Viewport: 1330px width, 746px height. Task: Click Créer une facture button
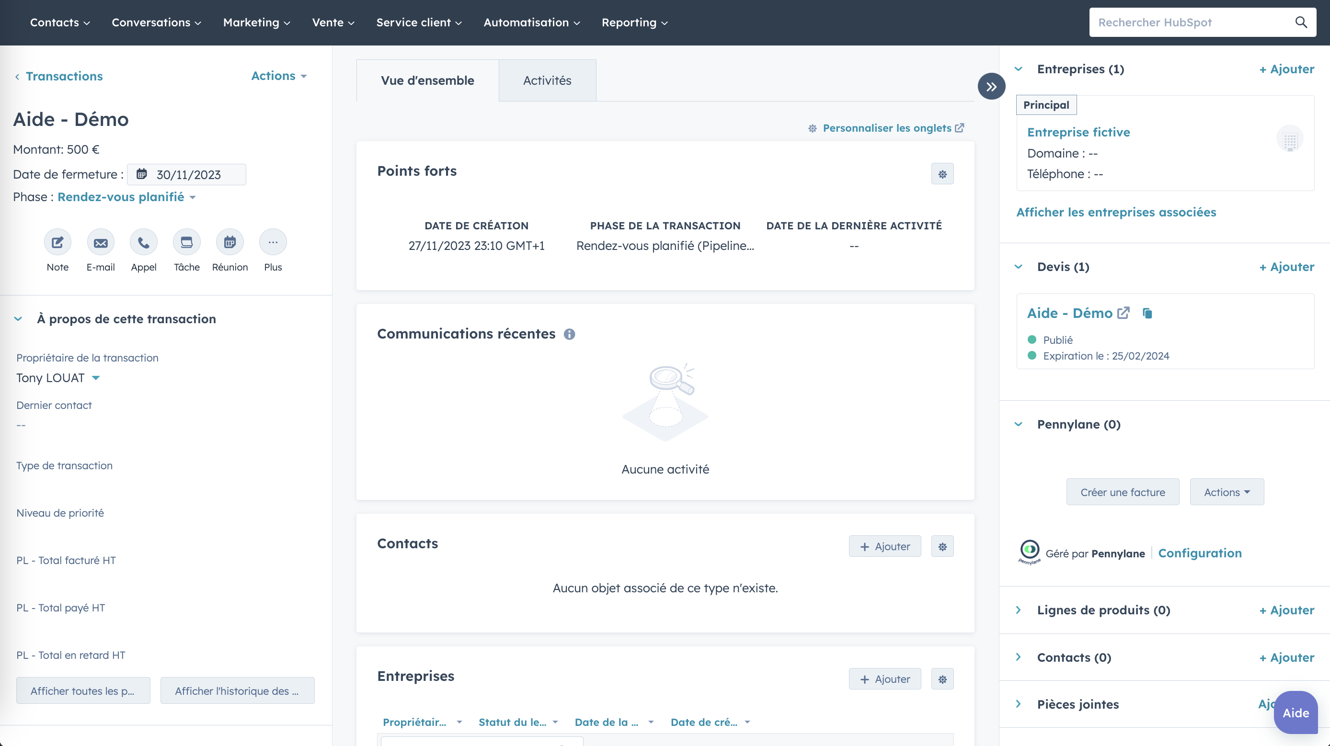[1123, 492]
